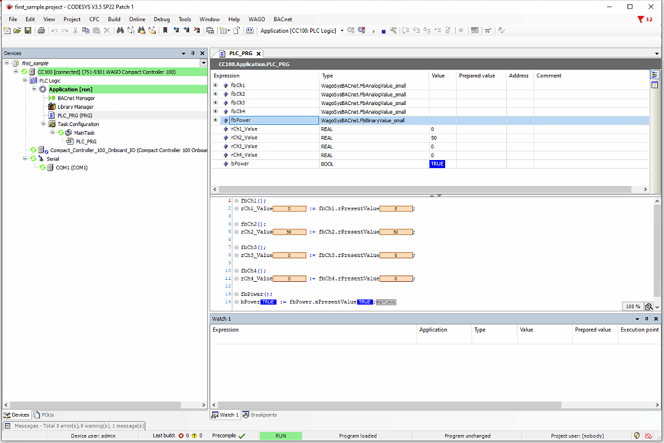Collapse the PLC Logic tree node
Image resolution: width=664 pixels, height=443 pixels.
(25, 80)
